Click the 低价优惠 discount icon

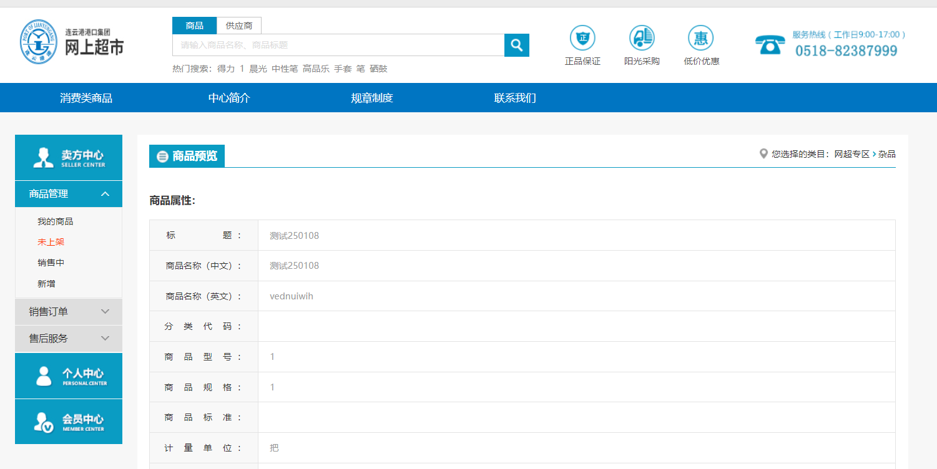(700, 38)
